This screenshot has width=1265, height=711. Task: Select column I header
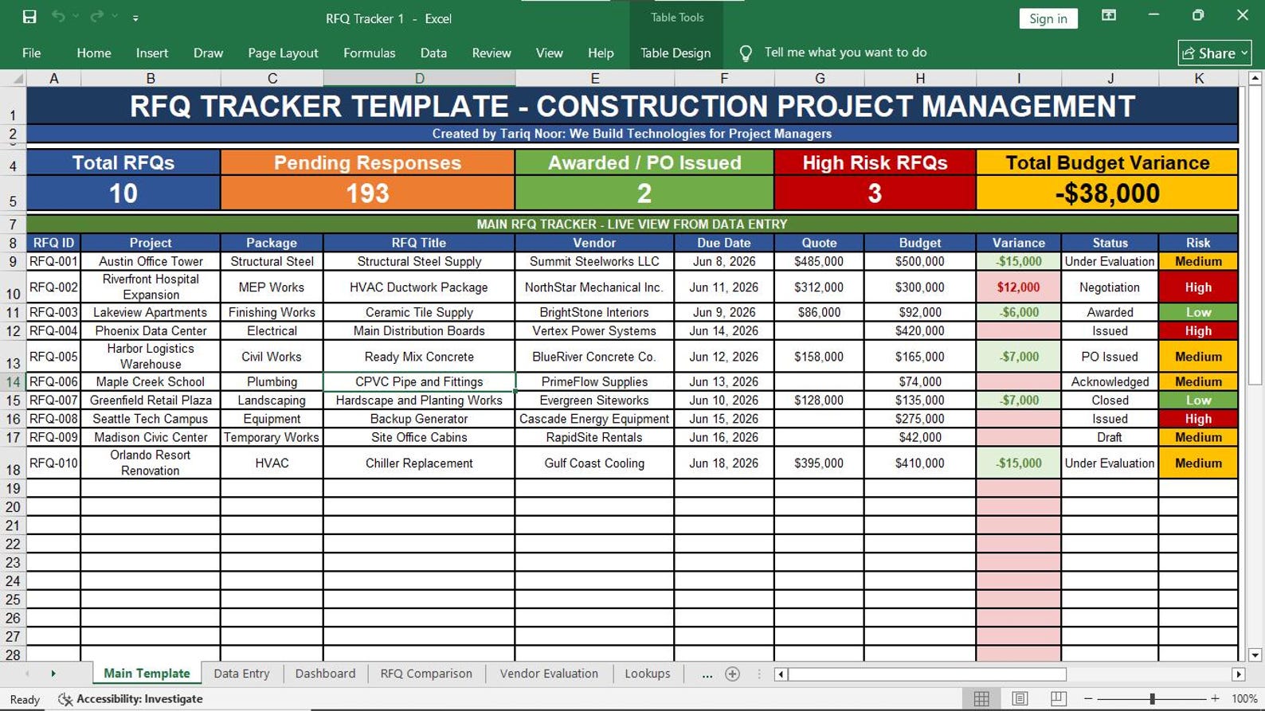tap(1018, 78)
